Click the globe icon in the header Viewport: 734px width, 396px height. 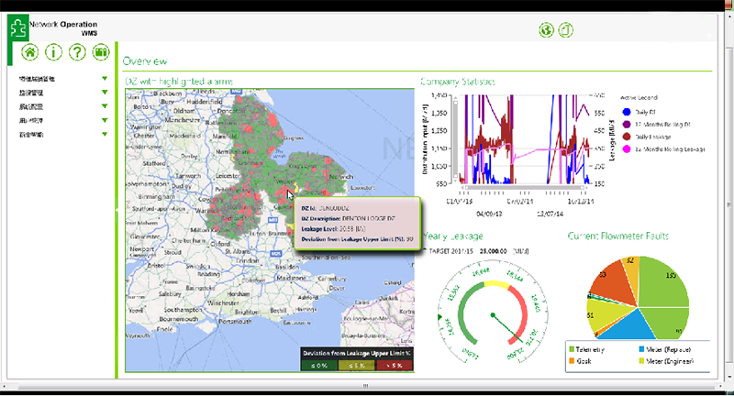tap(547, 30)
